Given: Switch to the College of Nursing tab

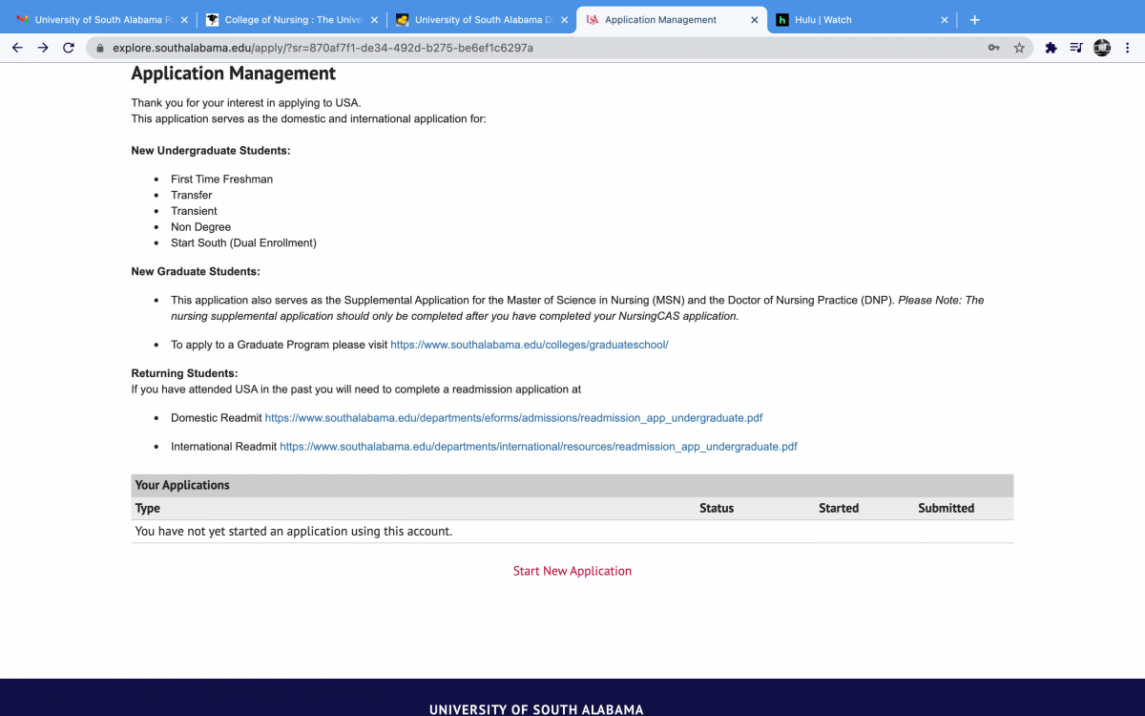Looking at the screenshot, I should point(292,20).
